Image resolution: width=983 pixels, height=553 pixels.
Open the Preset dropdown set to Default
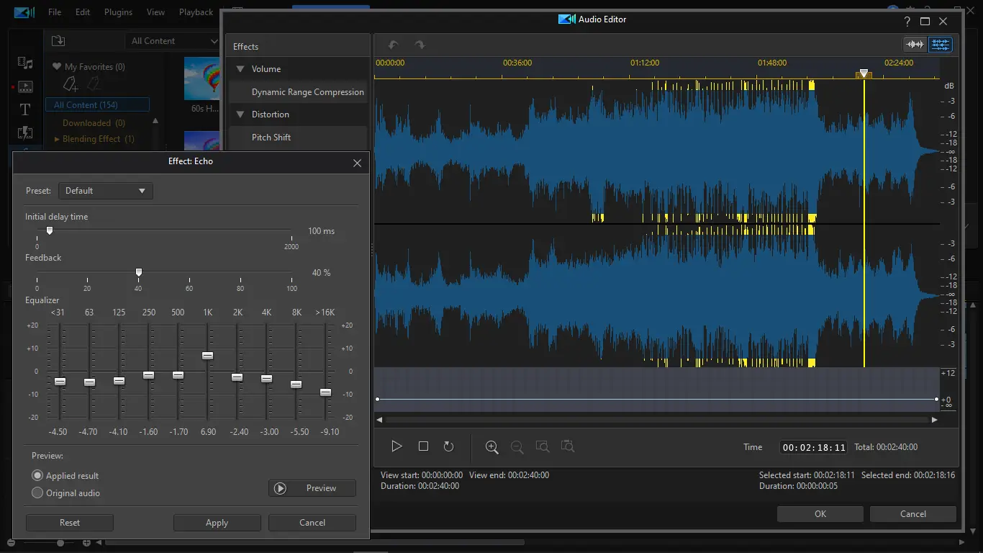106,191
